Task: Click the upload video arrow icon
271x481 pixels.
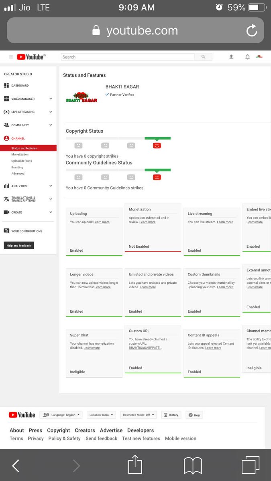Action: (231, 57)
